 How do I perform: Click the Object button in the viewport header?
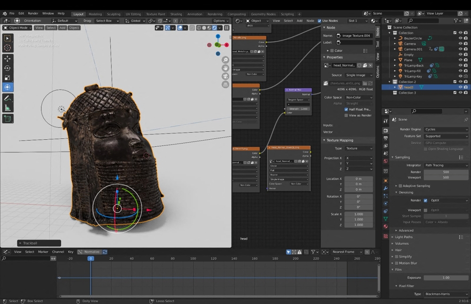[74, 27]
